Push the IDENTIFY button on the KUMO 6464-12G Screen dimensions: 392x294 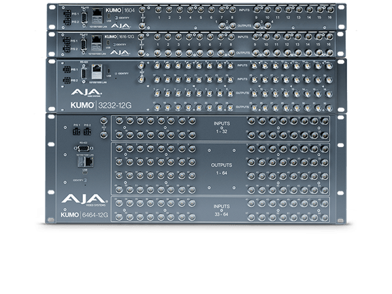click(x=85, y=180)
